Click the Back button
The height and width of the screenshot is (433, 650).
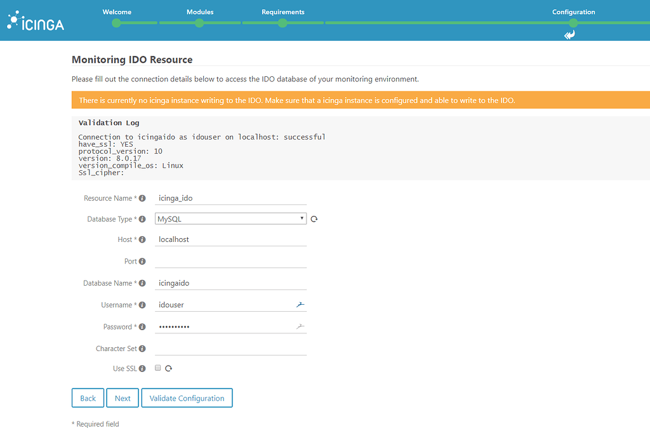pos(88,397)
